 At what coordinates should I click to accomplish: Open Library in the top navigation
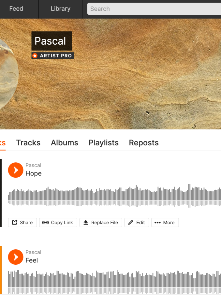pos(61,9)
